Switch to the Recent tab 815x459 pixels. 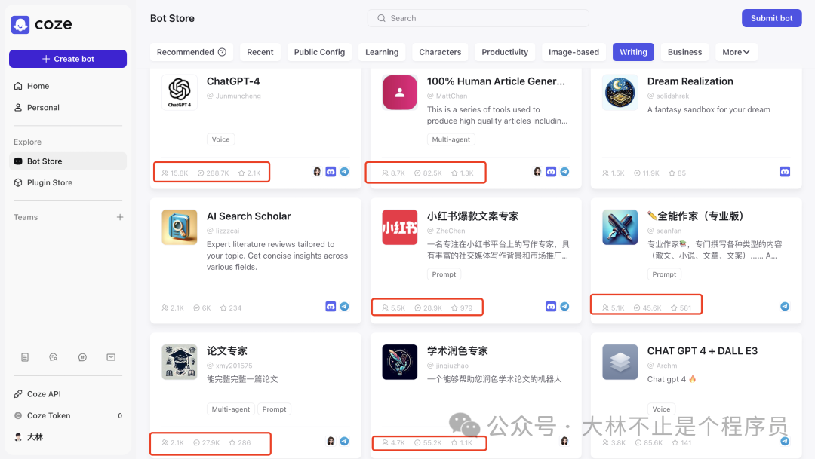point(260,52)
